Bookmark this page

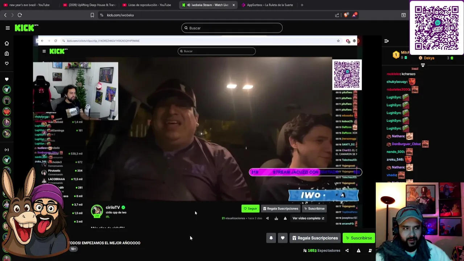(92, 15)
